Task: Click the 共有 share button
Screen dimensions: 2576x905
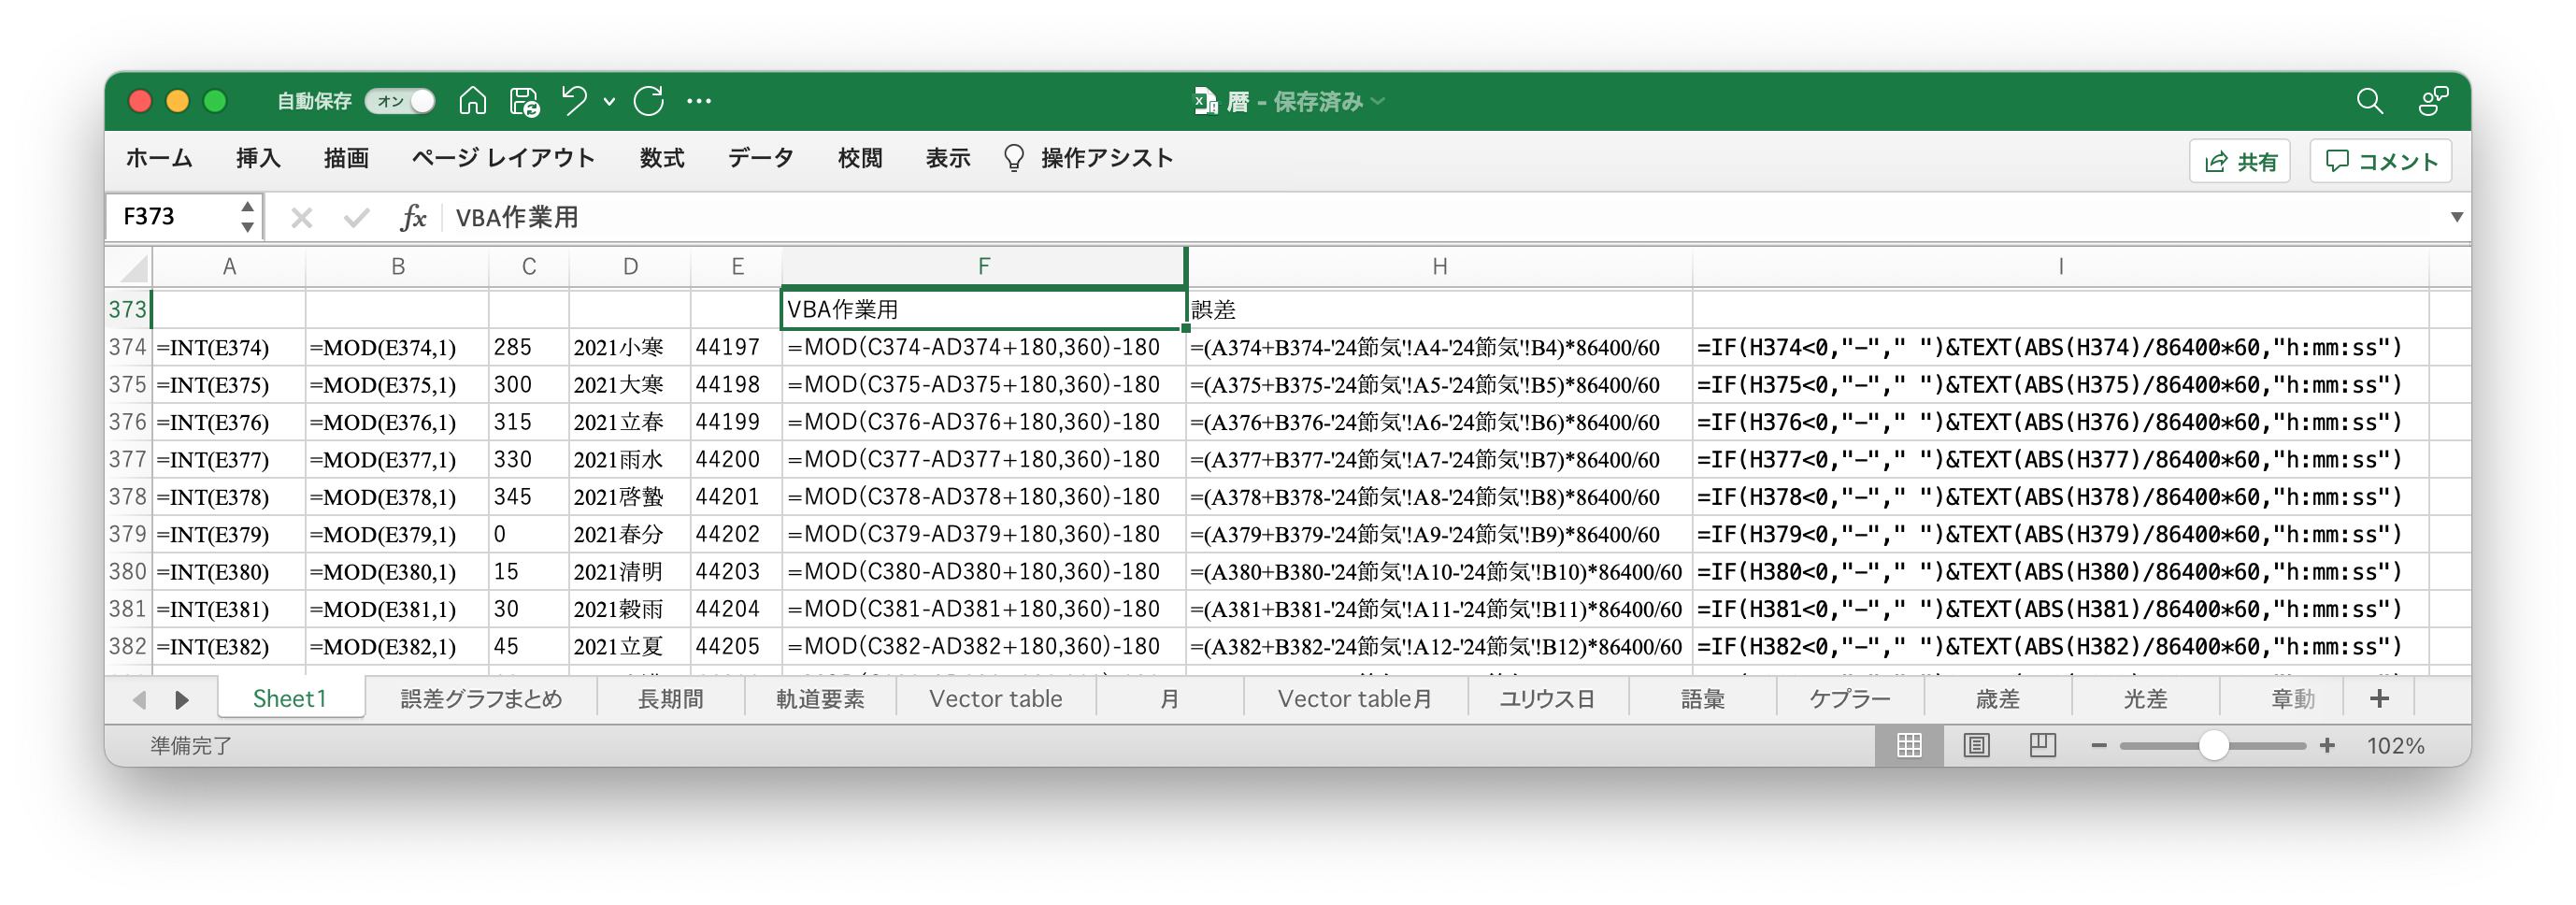Action: (2240, 161)
